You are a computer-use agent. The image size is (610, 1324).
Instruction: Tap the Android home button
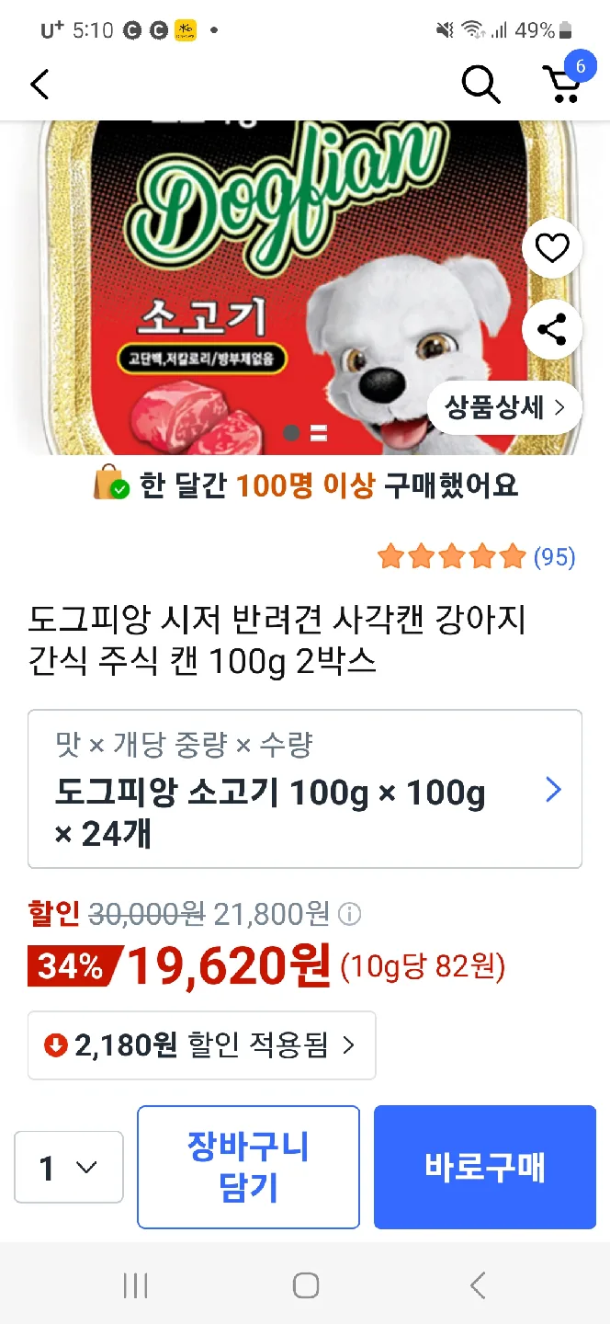(x=305, y=1285)
